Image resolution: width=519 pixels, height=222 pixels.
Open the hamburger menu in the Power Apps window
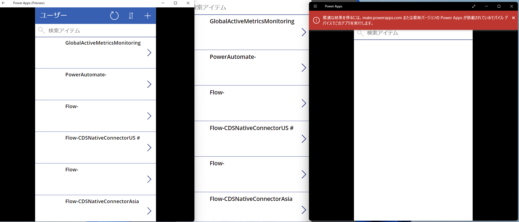click(x=315, y=6)
